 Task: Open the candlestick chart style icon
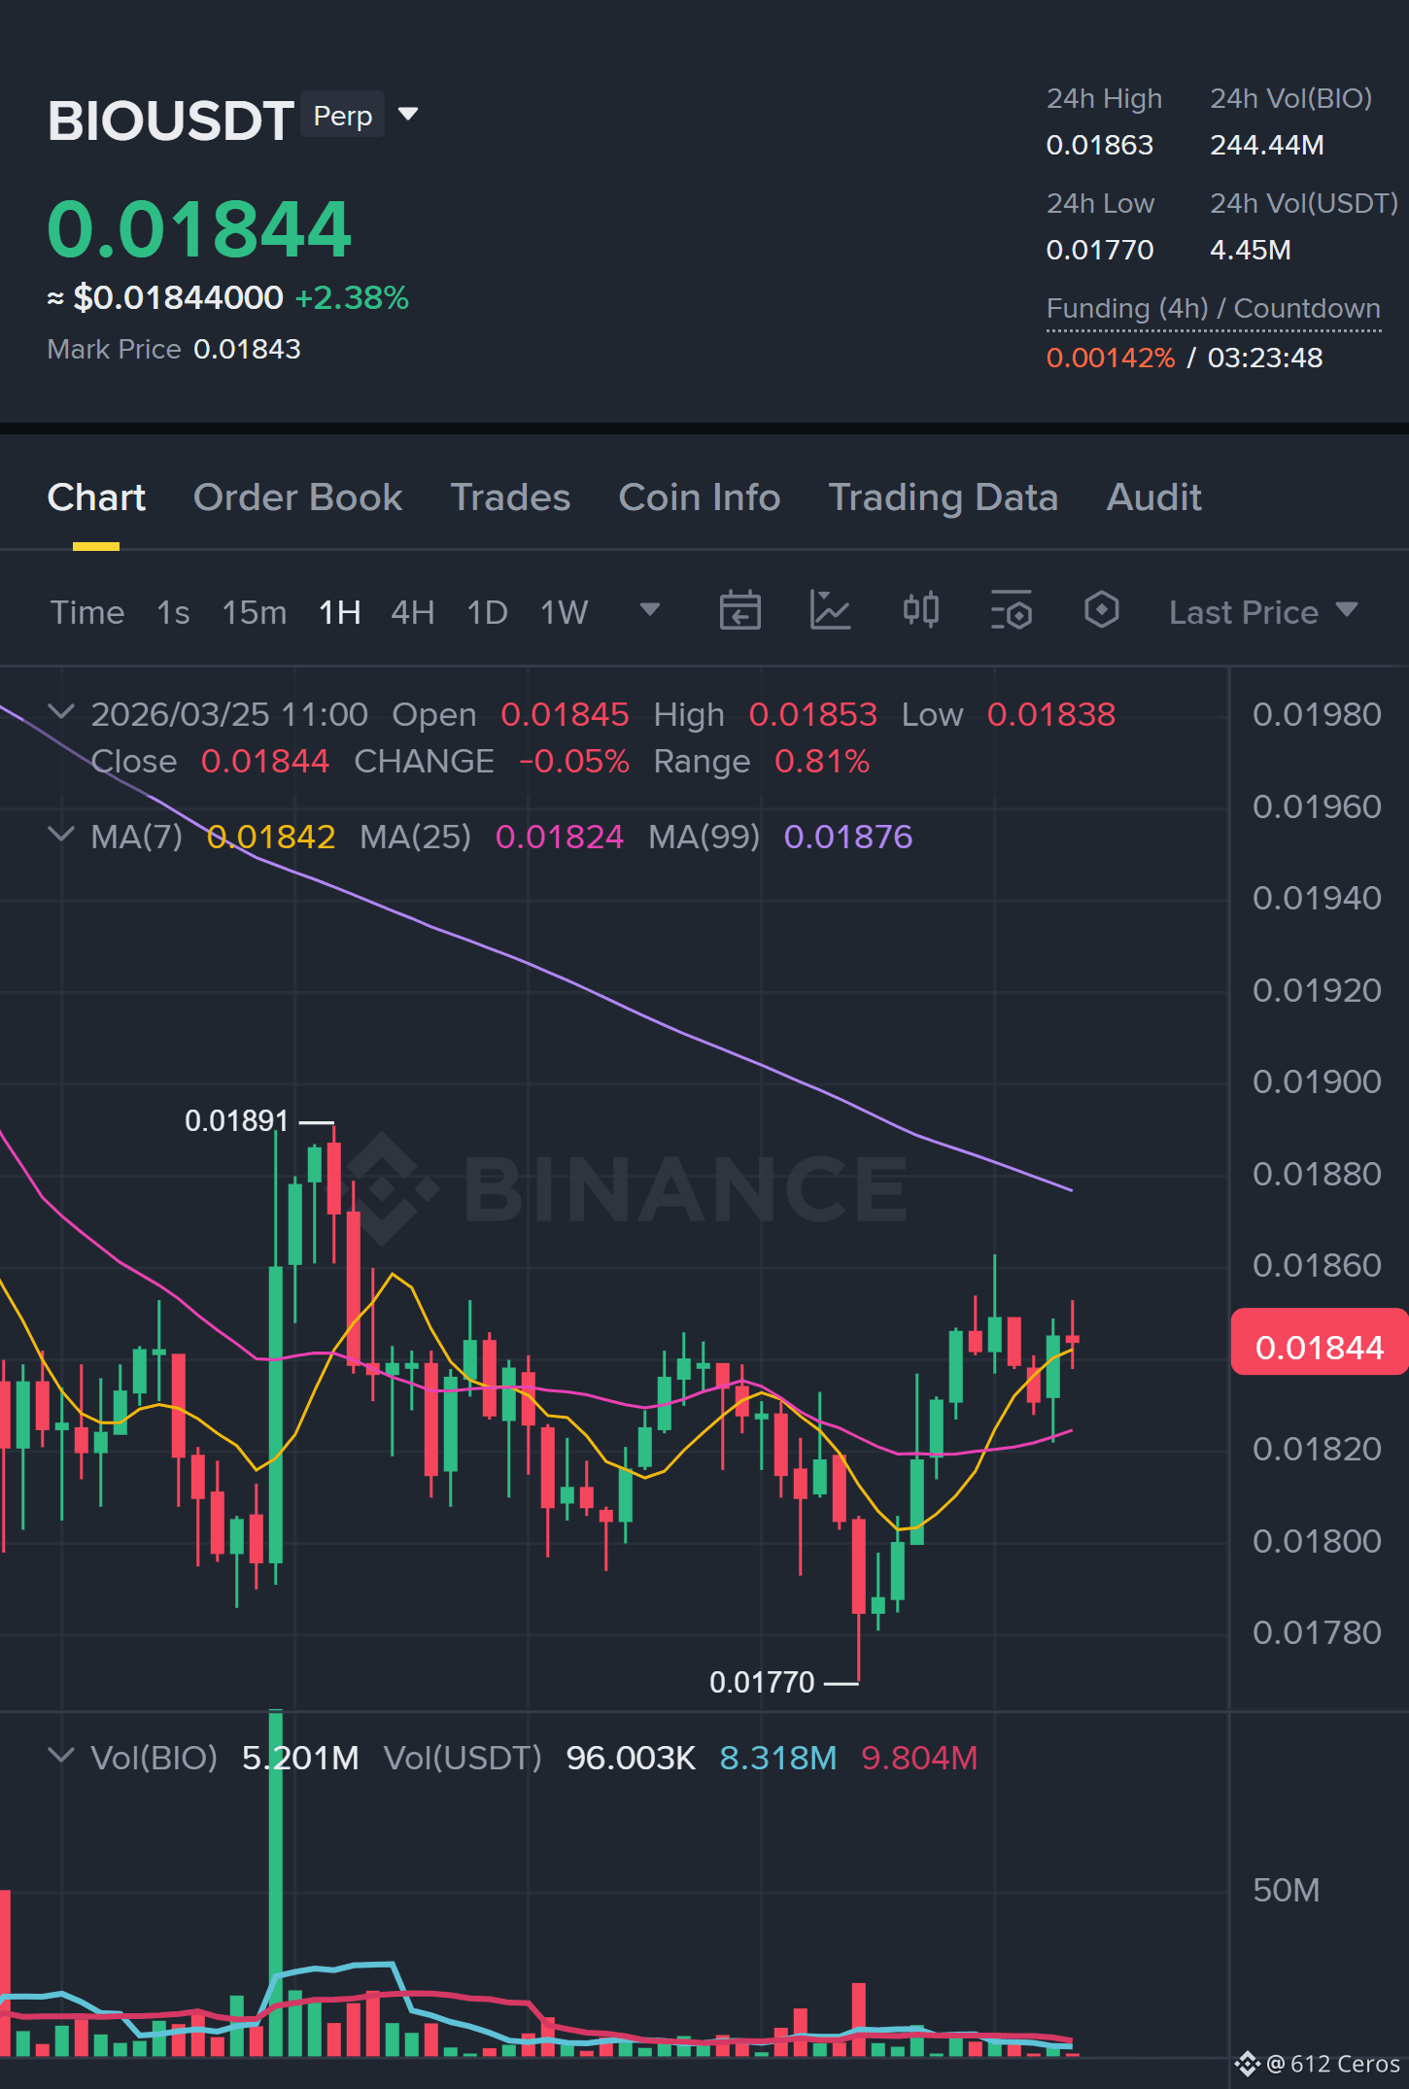point(920,611)
